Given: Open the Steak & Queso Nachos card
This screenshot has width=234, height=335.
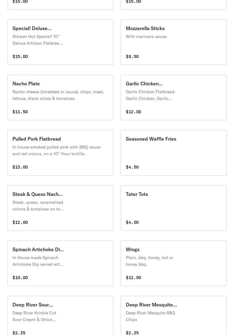Looking at the screenshot, I should [60, 208].
